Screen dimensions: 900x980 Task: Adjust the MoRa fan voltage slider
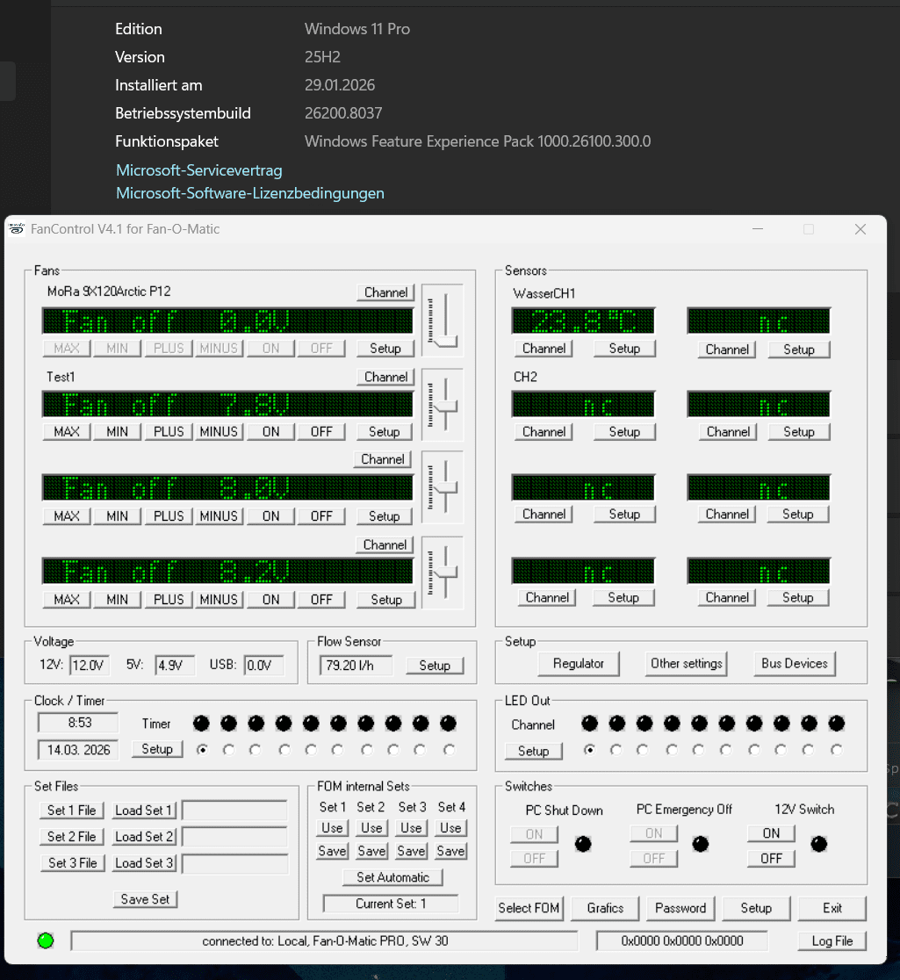click(446, 342)
